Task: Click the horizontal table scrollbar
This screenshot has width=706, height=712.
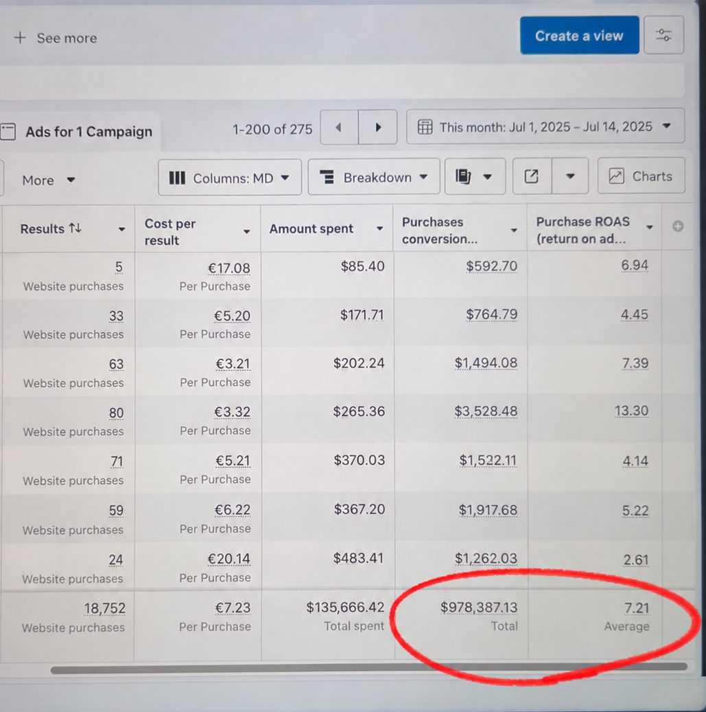Action: tap(369, 667)
